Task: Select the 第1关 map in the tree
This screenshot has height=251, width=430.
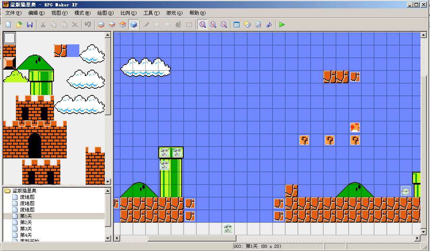Action: click(26, 216)
